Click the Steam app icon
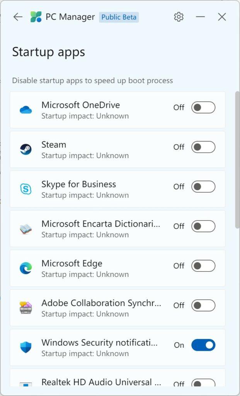This screenshot has width=240, height=396. tap(26, 150)
